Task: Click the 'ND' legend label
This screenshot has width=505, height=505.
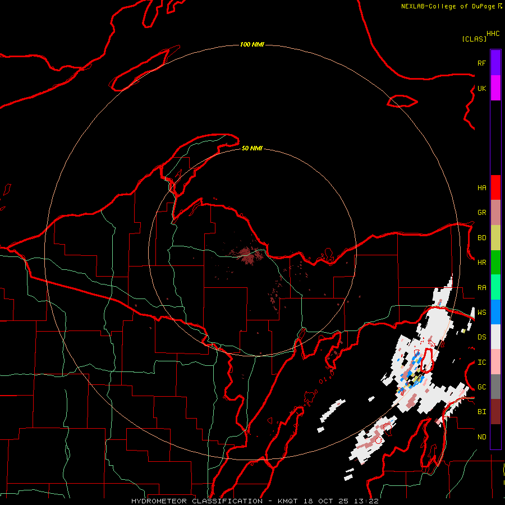Action: point(481,437)
